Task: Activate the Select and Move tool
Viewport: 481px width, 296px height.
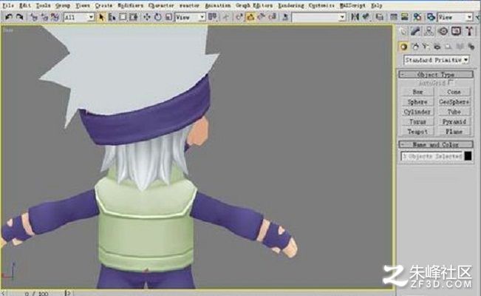Action: (146, 17)
